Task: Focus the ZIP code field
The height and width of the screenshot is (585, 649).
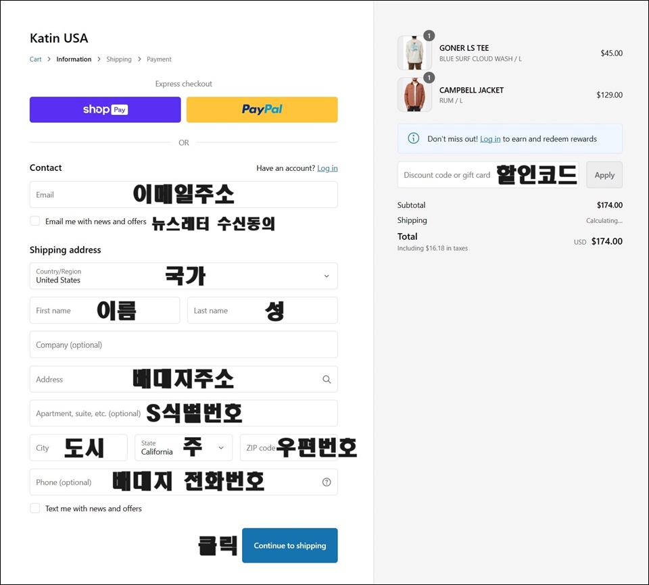Action: (289, 448)
